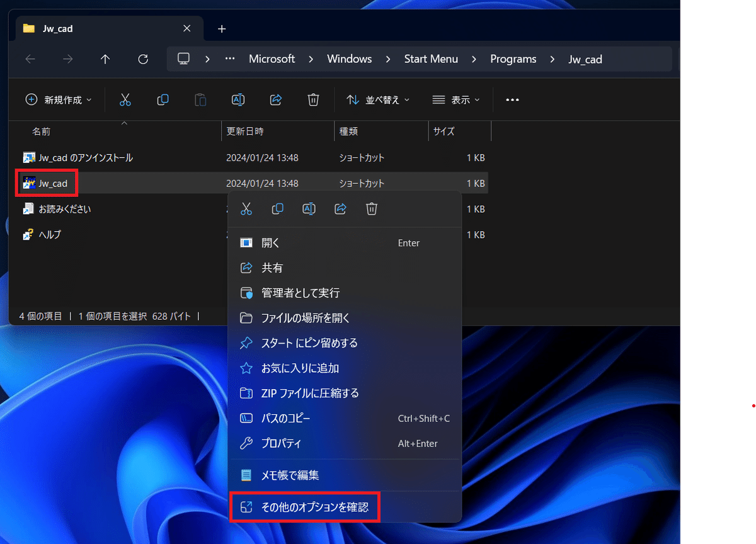Click the Rename icon in the Explorer toolbar
Screen dimensions: 756x544
pos(238,99)
